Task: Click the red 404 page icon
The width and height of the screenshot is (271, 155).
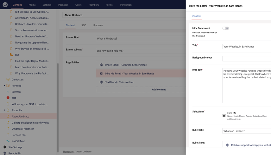Action: 8,98
